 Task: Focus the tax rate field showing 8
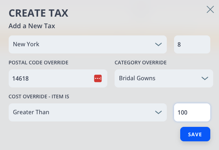tap(192, 44)
